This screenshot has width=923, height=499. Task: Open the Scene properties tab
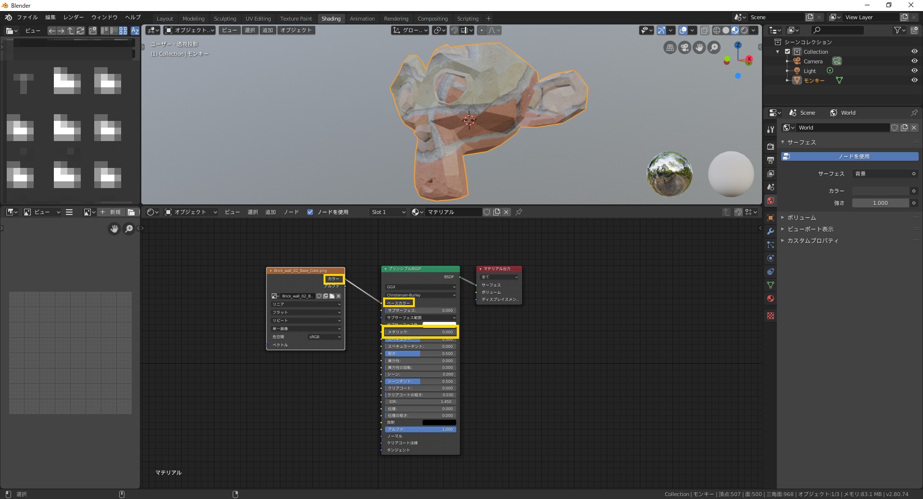tap(771, 187)
